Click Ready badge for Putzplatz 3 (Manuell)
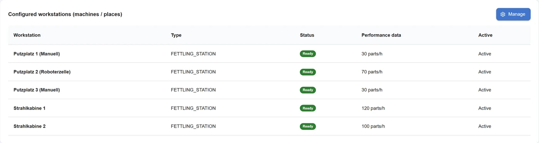 click(308, 90)
